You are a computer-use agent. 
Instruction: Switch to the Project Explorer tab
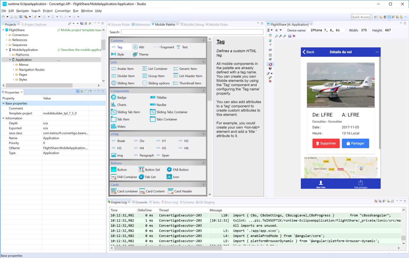pyautogui.click(x=34, y=24)
